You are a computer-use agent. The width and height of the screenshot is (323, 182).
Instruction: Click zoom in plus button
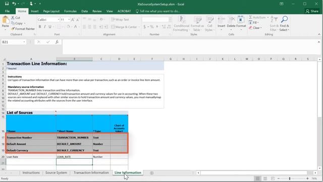point(307,178)
